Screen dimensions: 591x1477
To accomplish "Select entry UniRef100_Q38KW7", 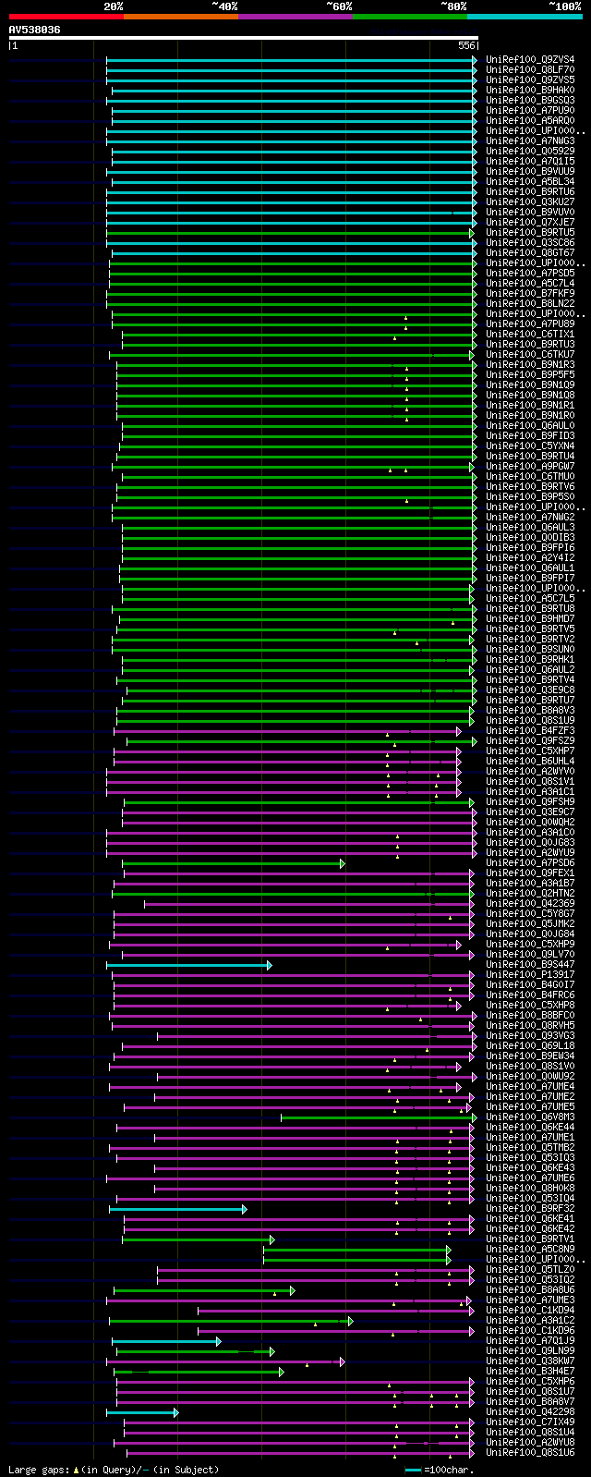I will (x=530, y=1361).
